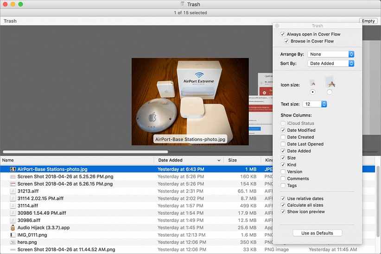Uncheck the Date Modified column
381x254 pixels.
(283, 130)
